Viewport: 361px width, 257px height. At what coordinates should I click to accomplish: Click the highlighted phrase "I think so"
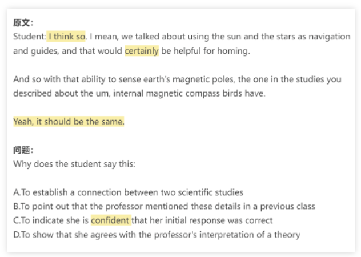tap(66, 37)
